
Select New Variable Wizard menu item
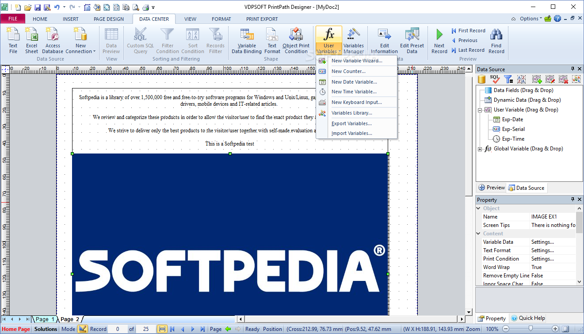click(357, 61)
